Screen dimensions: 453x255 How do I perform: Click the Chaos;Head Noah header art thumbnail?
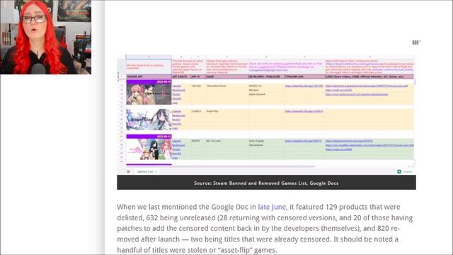click(x=149, y=94)
